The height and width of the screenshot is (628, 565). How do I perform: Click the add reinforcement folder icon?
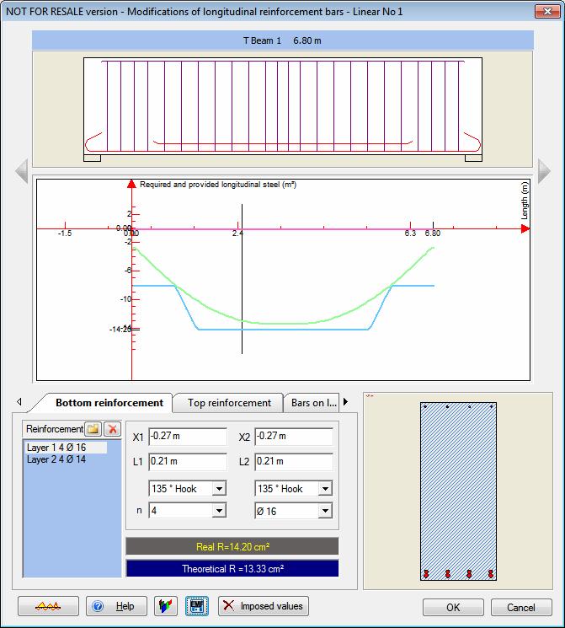click(93, 429)
